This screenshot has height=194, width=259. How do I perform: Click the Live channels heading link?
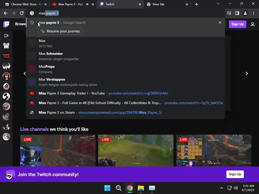(34, 129)
